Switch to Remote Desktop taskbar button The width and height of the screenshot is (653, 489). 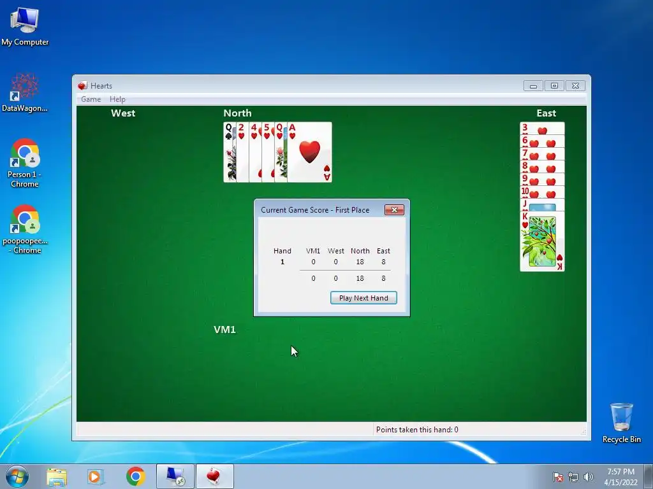175,476
